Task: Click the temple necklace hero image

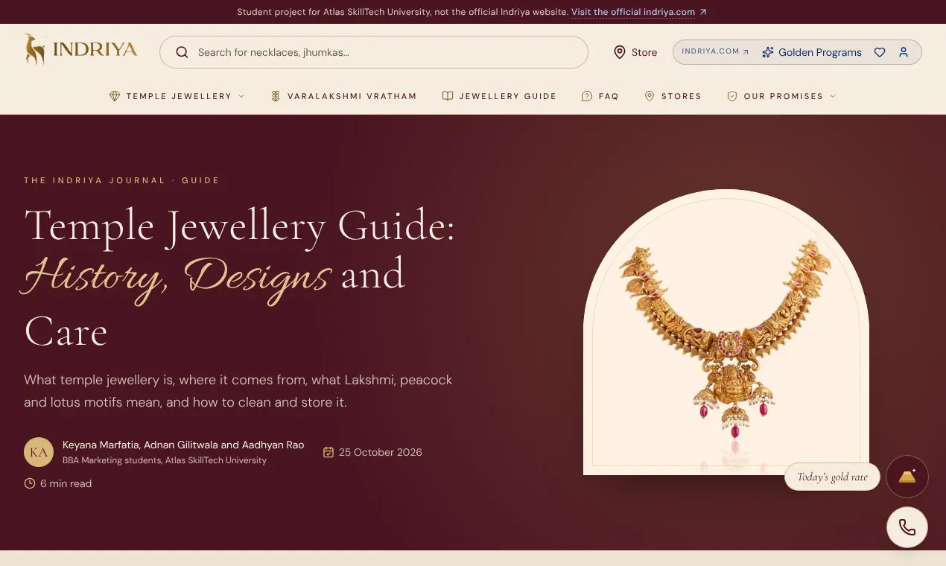Action: [x=726, y=332]
